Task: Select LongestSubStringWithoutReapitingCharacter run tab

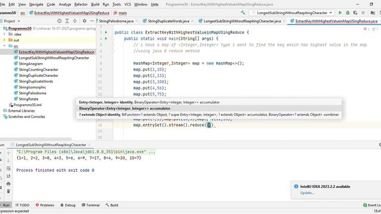Action: point(51,145)
